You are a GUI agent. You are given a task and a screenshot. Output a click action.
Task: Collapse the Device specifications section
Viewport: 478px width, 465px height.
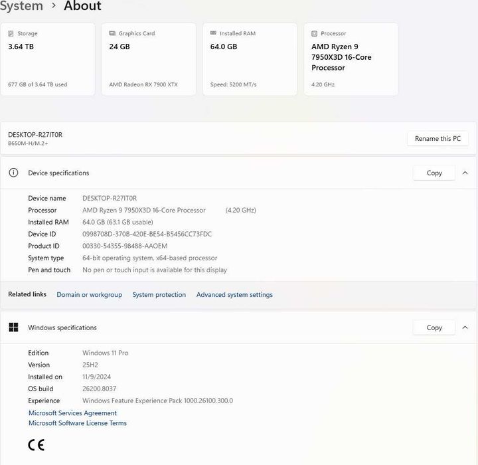(465, 173)
